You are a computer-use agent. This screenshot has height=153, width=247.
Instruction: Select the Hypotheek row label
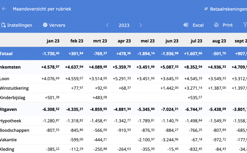[10, 121]
